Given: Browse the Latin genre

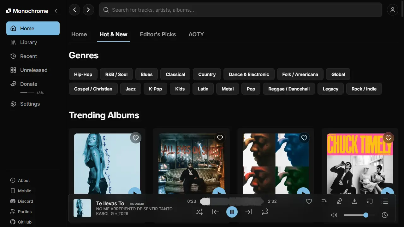Looking at the screenshot, I should (x=203, y=89).
